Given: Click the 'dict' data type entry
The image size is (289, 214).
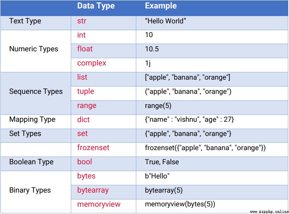Looking at the screenshot, I should (x=83, y=119).
